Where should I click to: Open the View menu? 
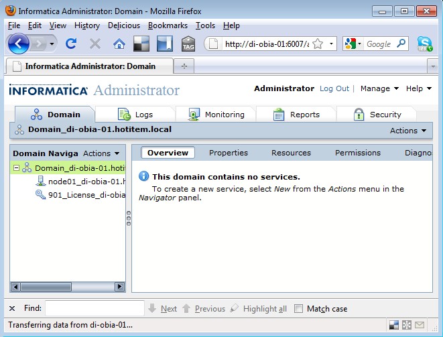(58, 25)
